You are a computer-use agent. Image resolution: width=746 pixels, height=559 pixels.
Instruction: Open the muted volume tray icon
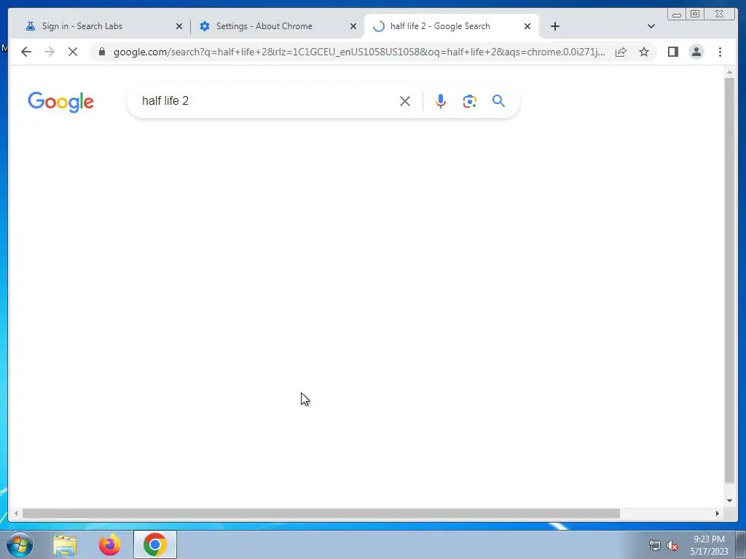coord(672,546)
